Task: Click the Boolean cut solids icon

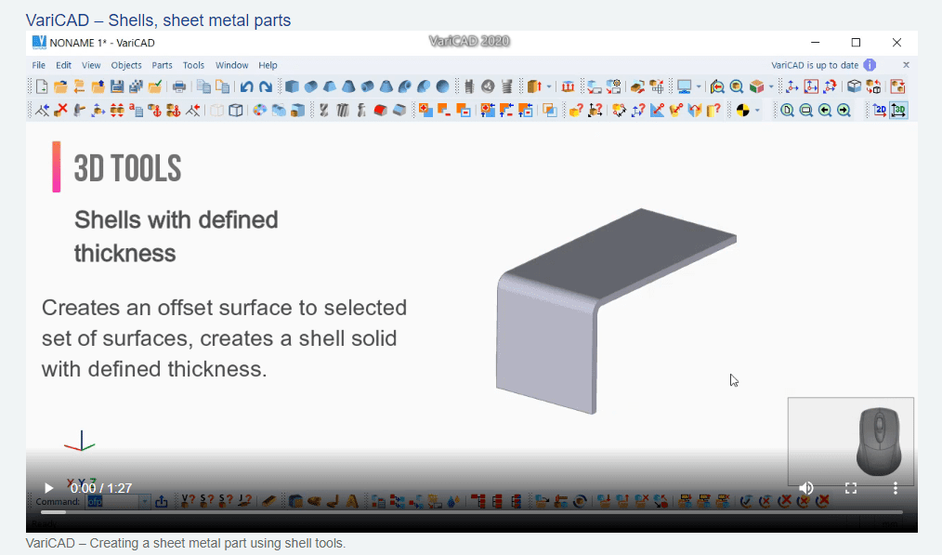Action: 444,110
